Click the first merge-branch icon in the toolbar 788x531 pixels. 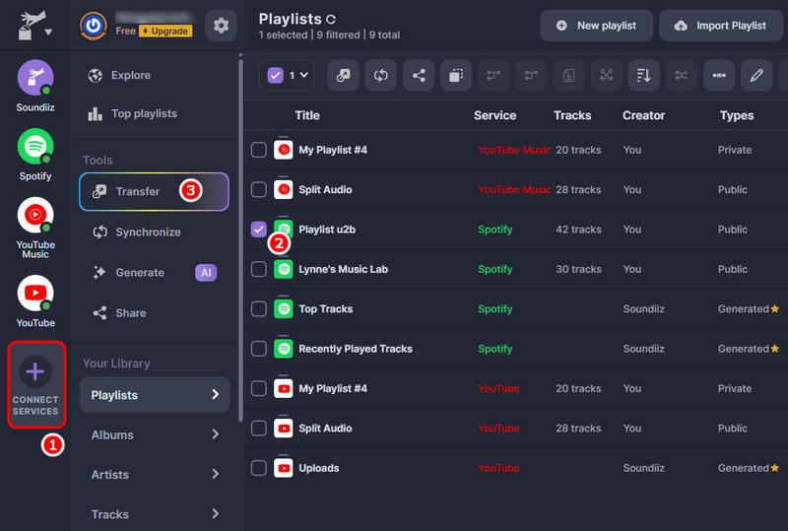(x=493, y=76)
